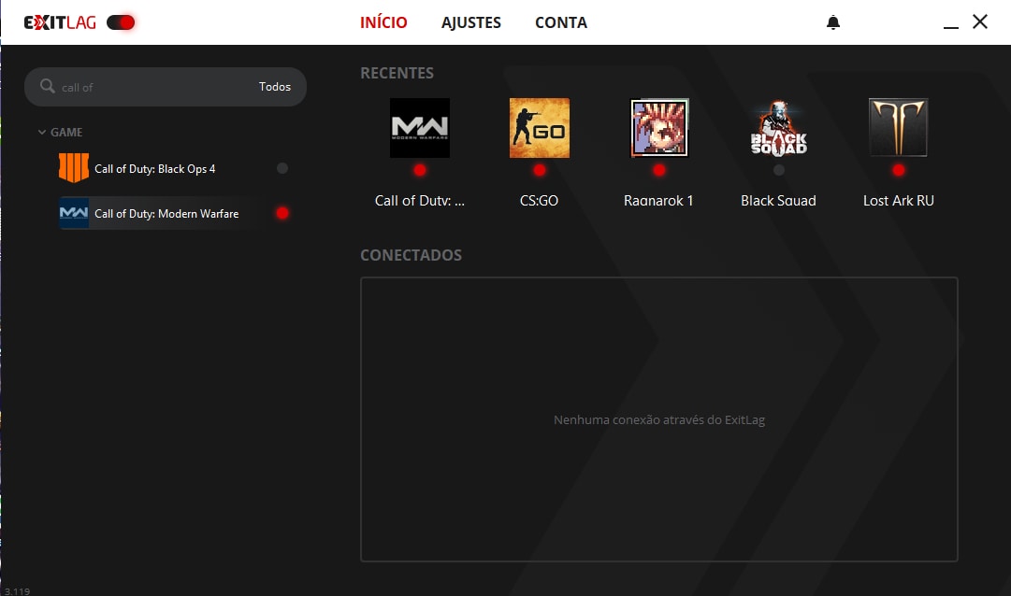Click the red dot under CS:GO
Screen dimensions: 1011x596
coord(540,170)
